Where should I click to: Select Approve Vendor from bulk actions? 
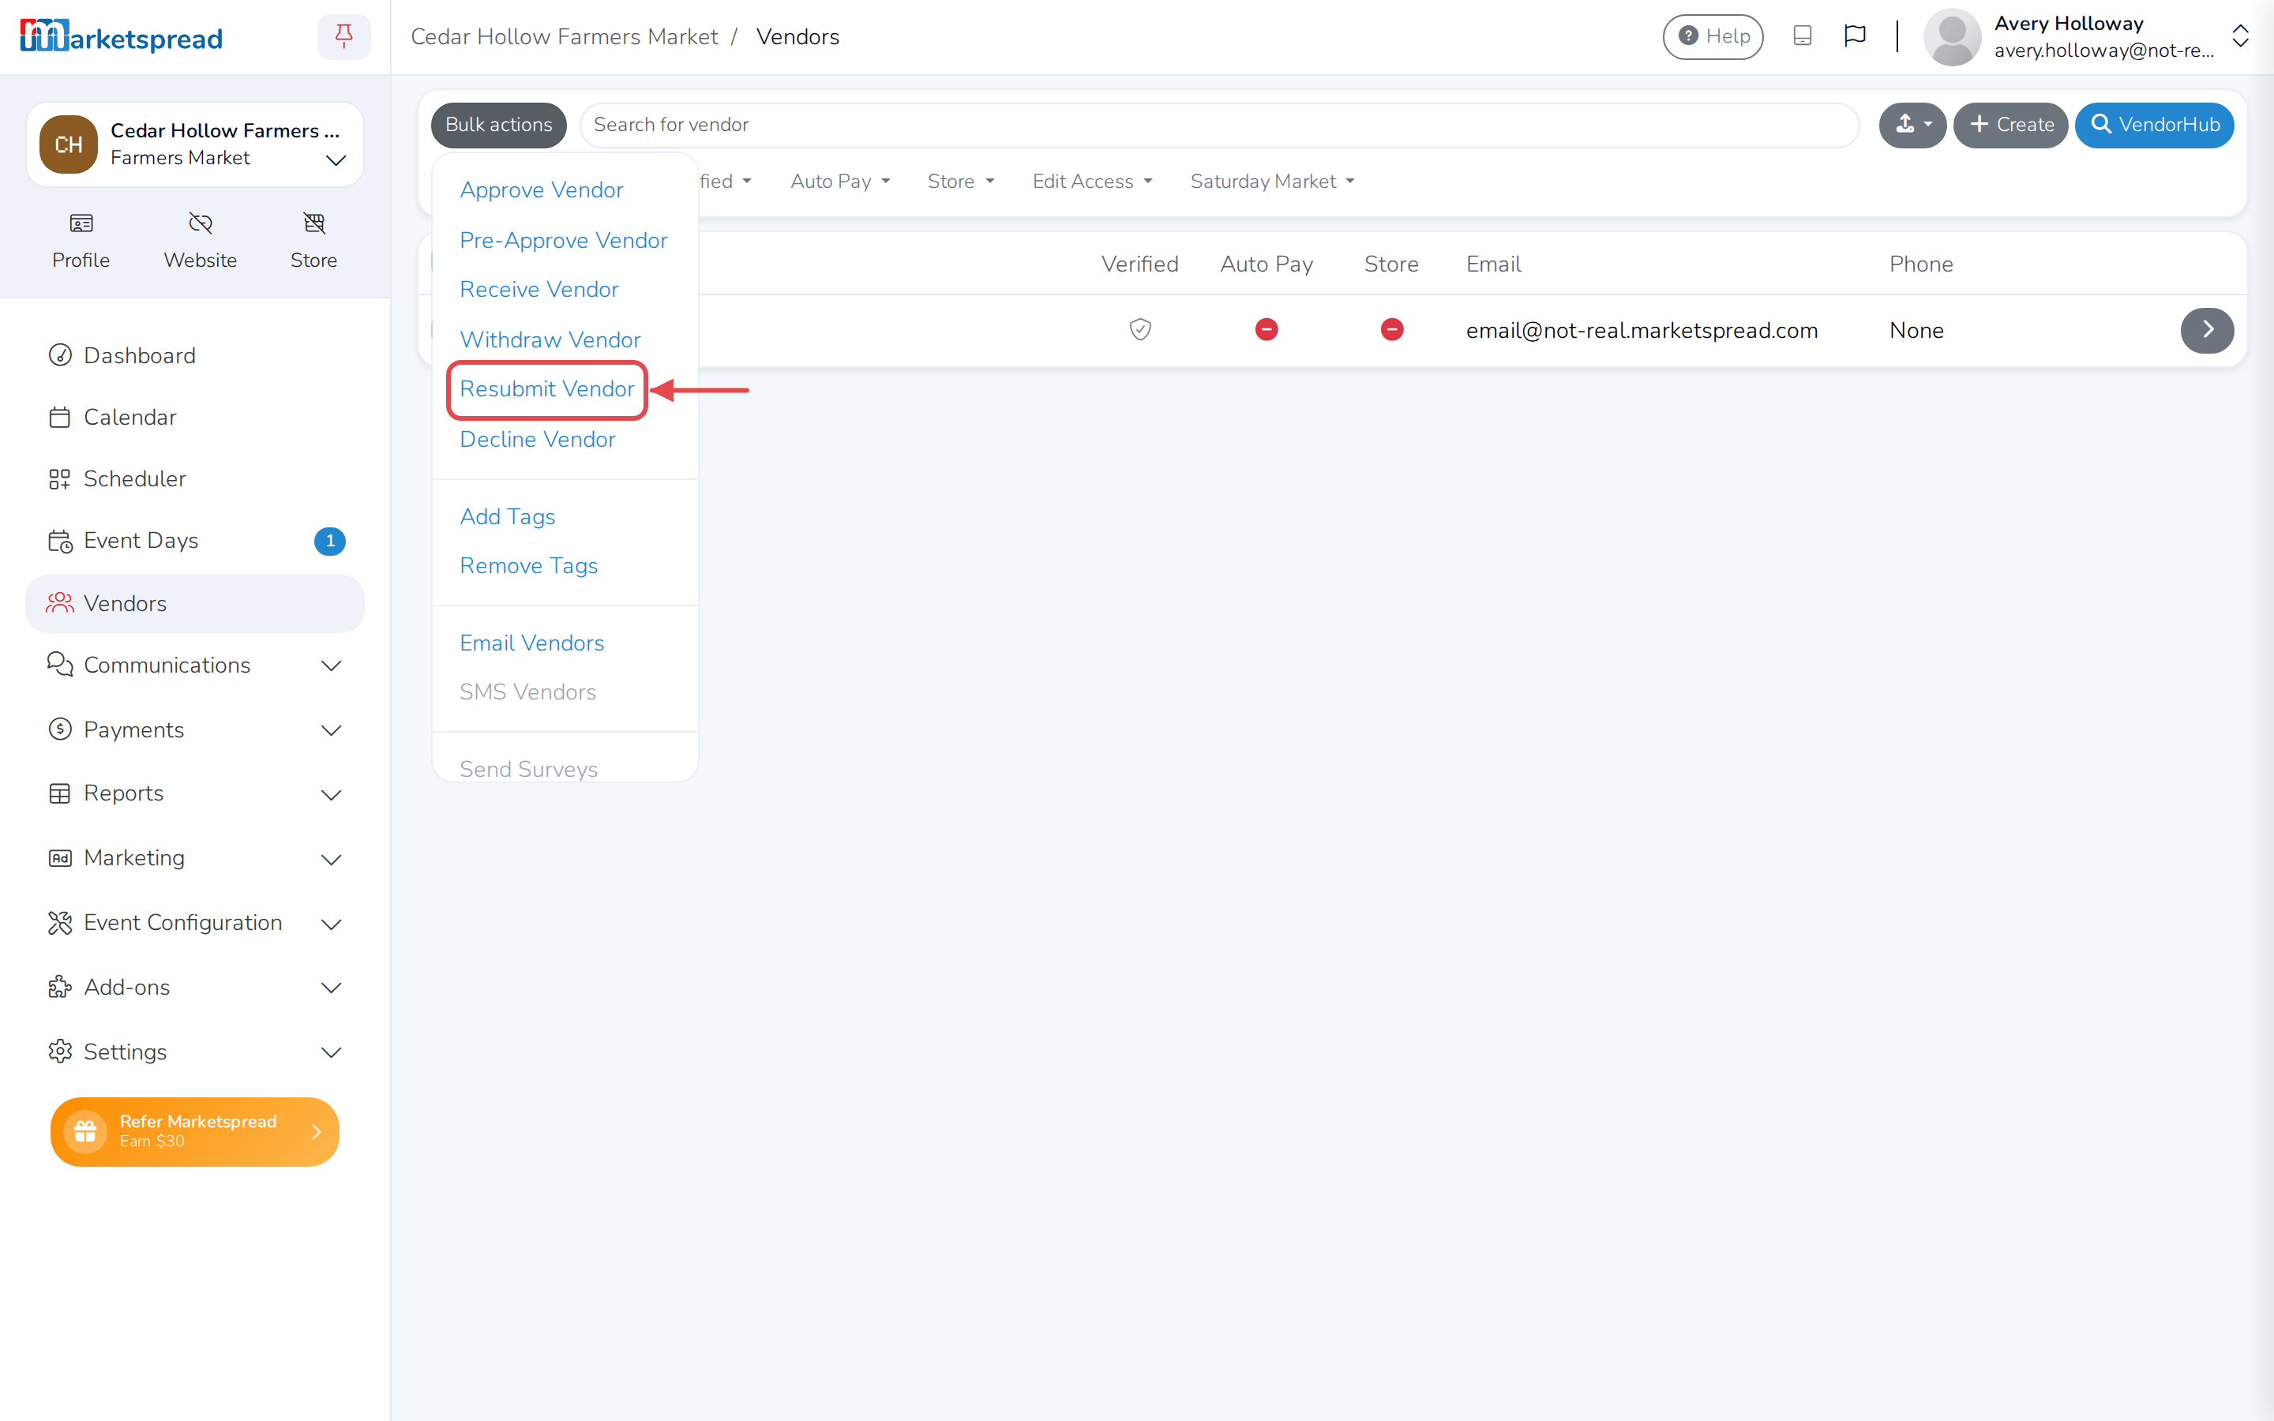click(541, 189)
